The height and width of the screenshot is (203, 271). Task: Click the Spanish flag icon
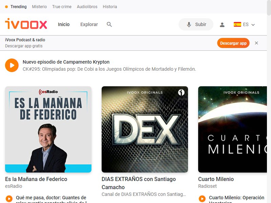(237, 24)
